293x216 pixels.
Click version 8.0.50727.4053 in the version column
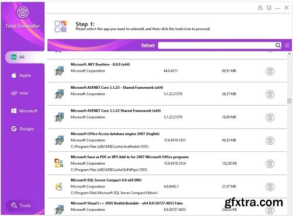175,210
